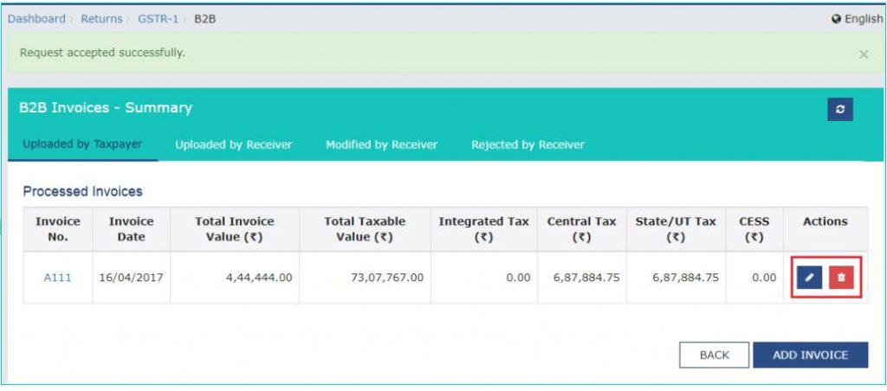This screenshot has height=391, width=887.
Task: Dismiss the success message with the X icon
Action: pyautogui.click(x=864, y=54)
